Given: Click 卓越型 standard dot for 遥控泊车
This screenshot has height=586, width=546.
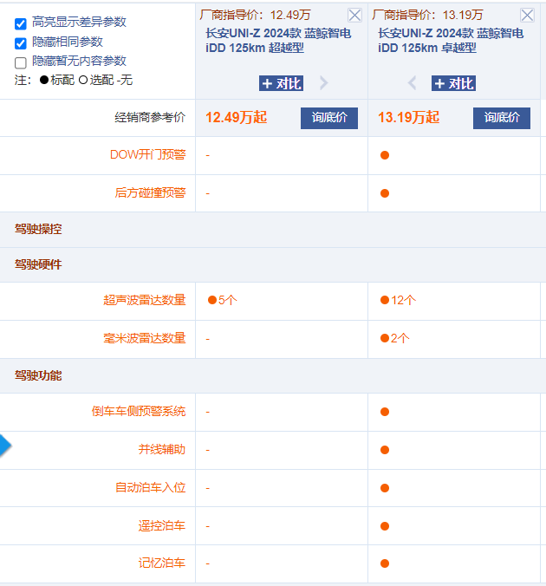Looking at the screenshot, I should coord(385,526).
